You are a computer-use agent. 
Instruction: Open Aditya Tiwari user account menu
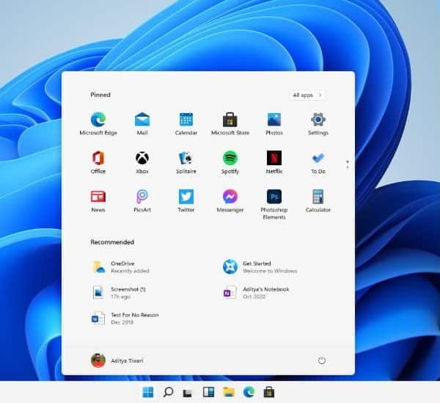[x=117, y=360]
